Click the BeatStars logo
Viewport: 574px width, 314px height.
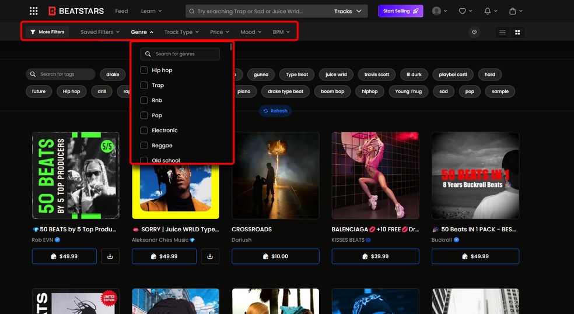coord(76,11)
